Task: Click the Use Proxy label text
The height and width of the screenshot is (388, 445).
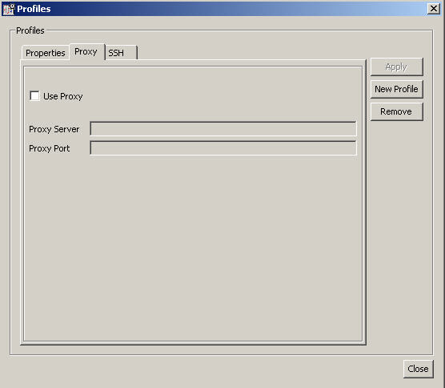Action: point(63,96)
